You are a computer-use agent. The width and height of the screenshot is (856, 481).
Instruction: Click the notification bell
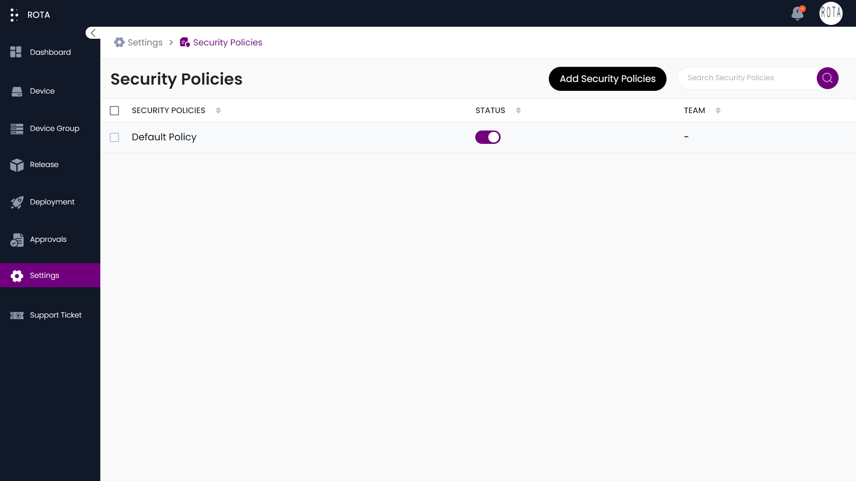coord(798,14)
